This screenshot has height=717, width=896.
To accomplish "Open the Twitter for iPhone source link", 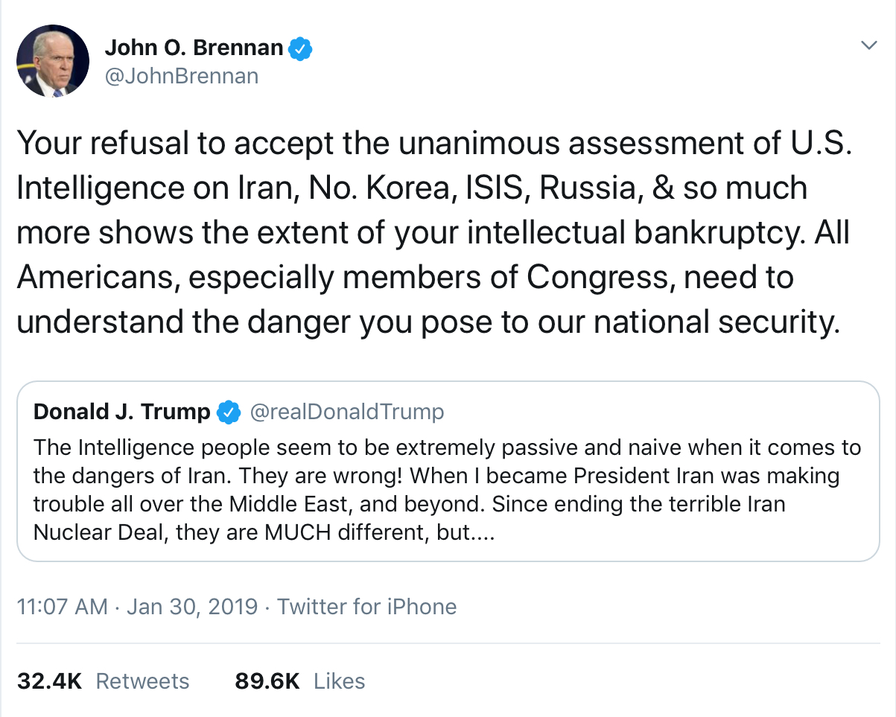I will [x=366, y=607].
